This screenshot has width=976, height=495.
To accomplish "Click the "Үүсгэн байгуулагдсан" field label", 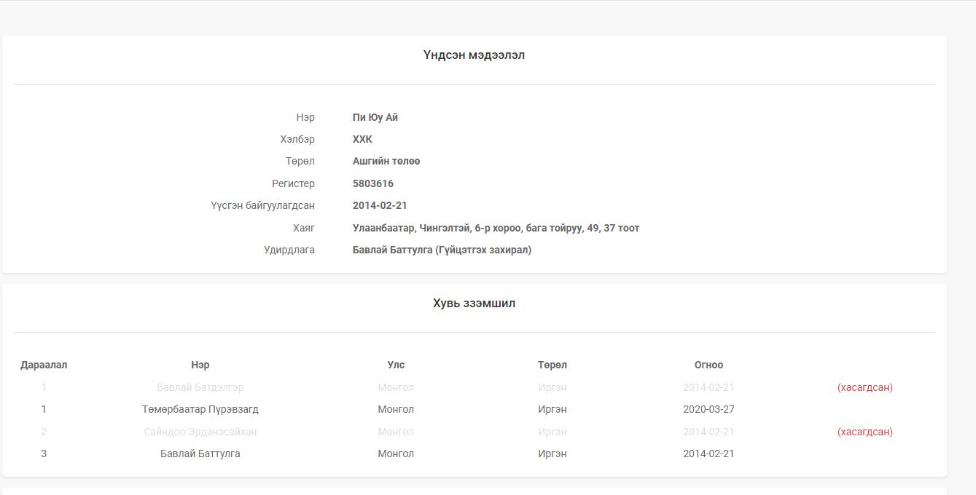I will click(x=262, y=205).
